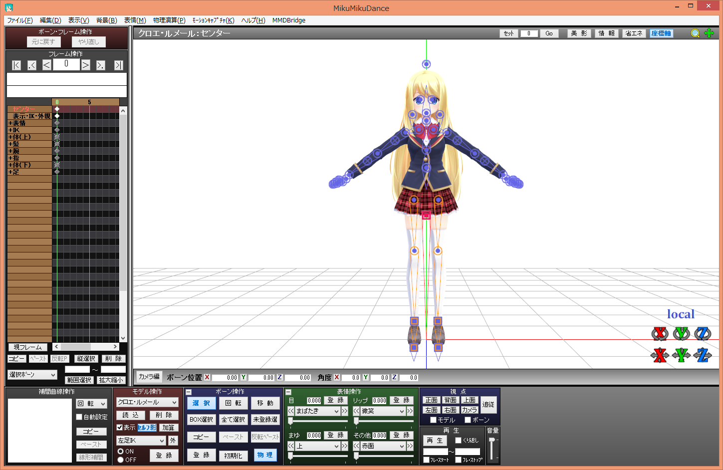Open the 選択ボーン dropdown
Viewport: 723px width, 470px height.
pyautogui.click(x=32, y=375)
